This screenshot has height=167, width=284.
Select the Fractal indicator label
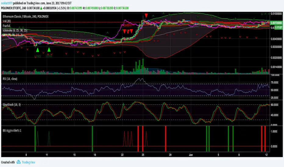[6, 26]
